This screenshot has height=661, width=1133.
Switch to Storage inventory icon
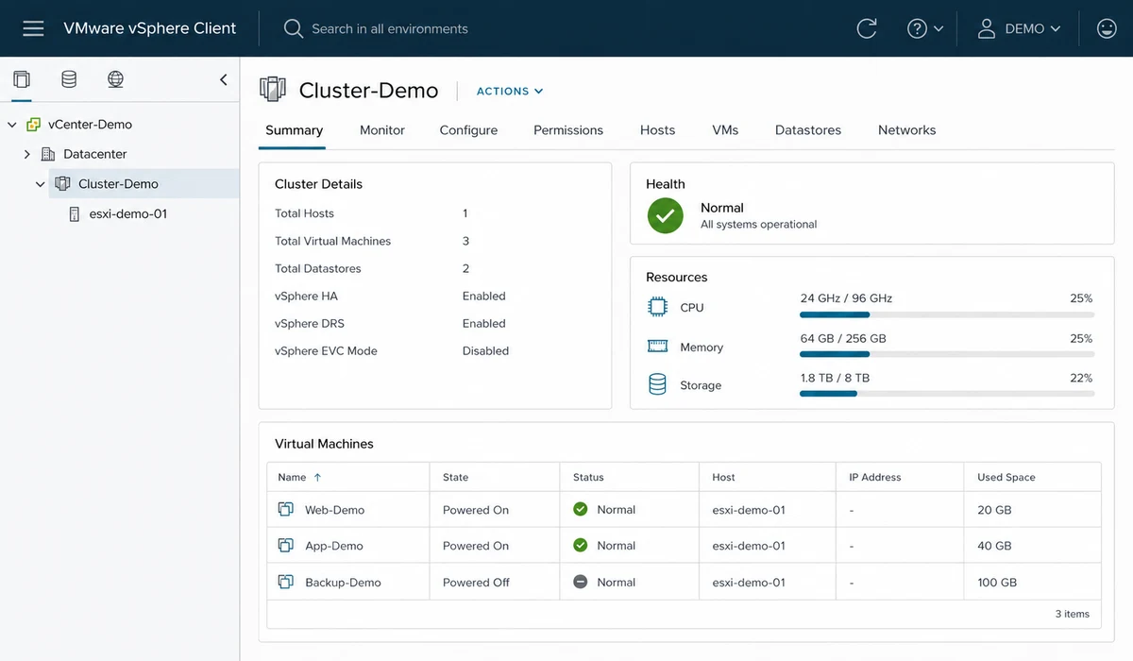pos(69,79)
